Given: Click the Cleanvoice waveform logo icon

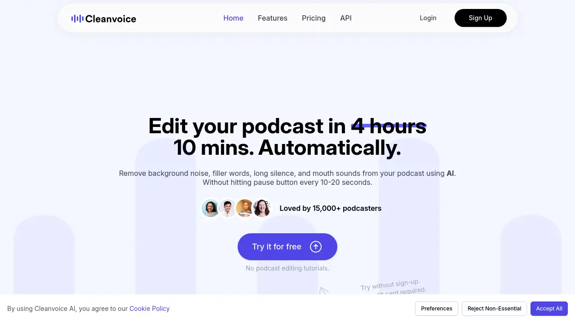Looking at the screenshot, I should (77, 18).
